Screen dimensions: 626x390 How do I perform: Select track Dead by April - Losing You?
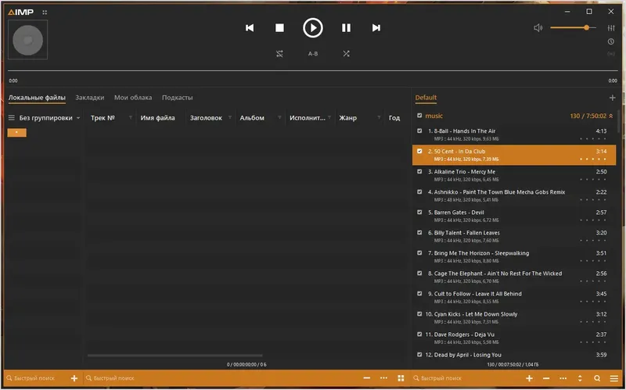coord(514,355)
